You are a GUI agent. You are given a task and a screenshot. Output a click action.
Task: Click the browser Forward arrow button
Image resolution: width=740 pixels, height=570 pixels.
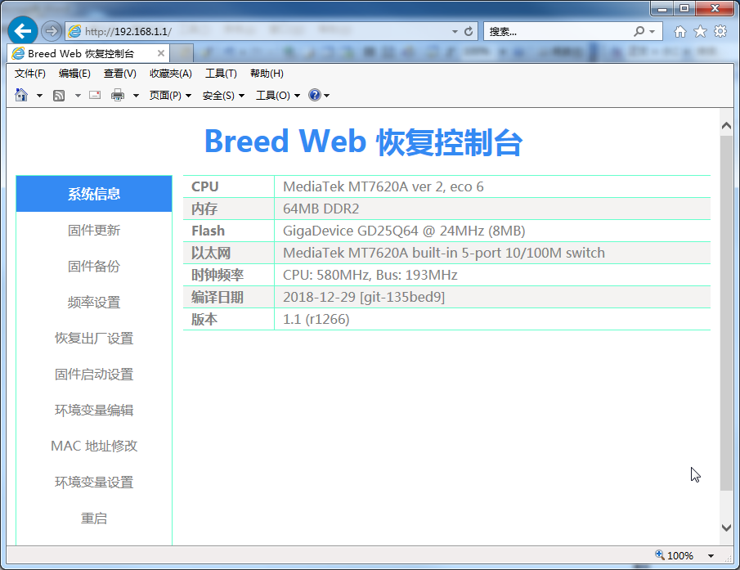[51, 31]
